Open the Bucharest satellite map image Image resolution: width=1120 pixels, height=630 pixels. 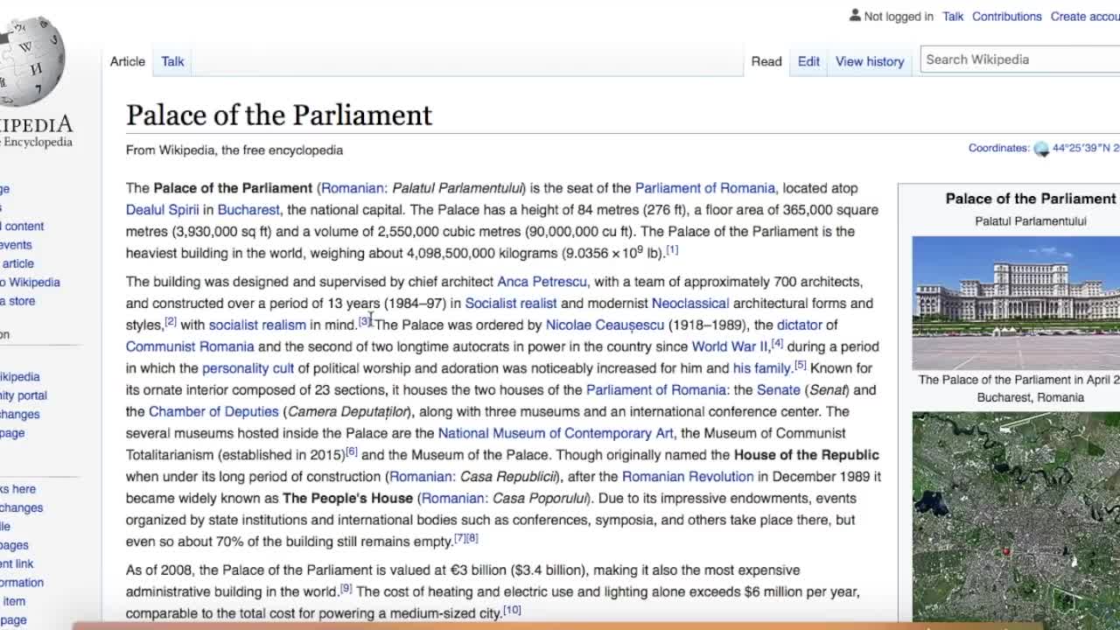click(x=1016, y=516)
